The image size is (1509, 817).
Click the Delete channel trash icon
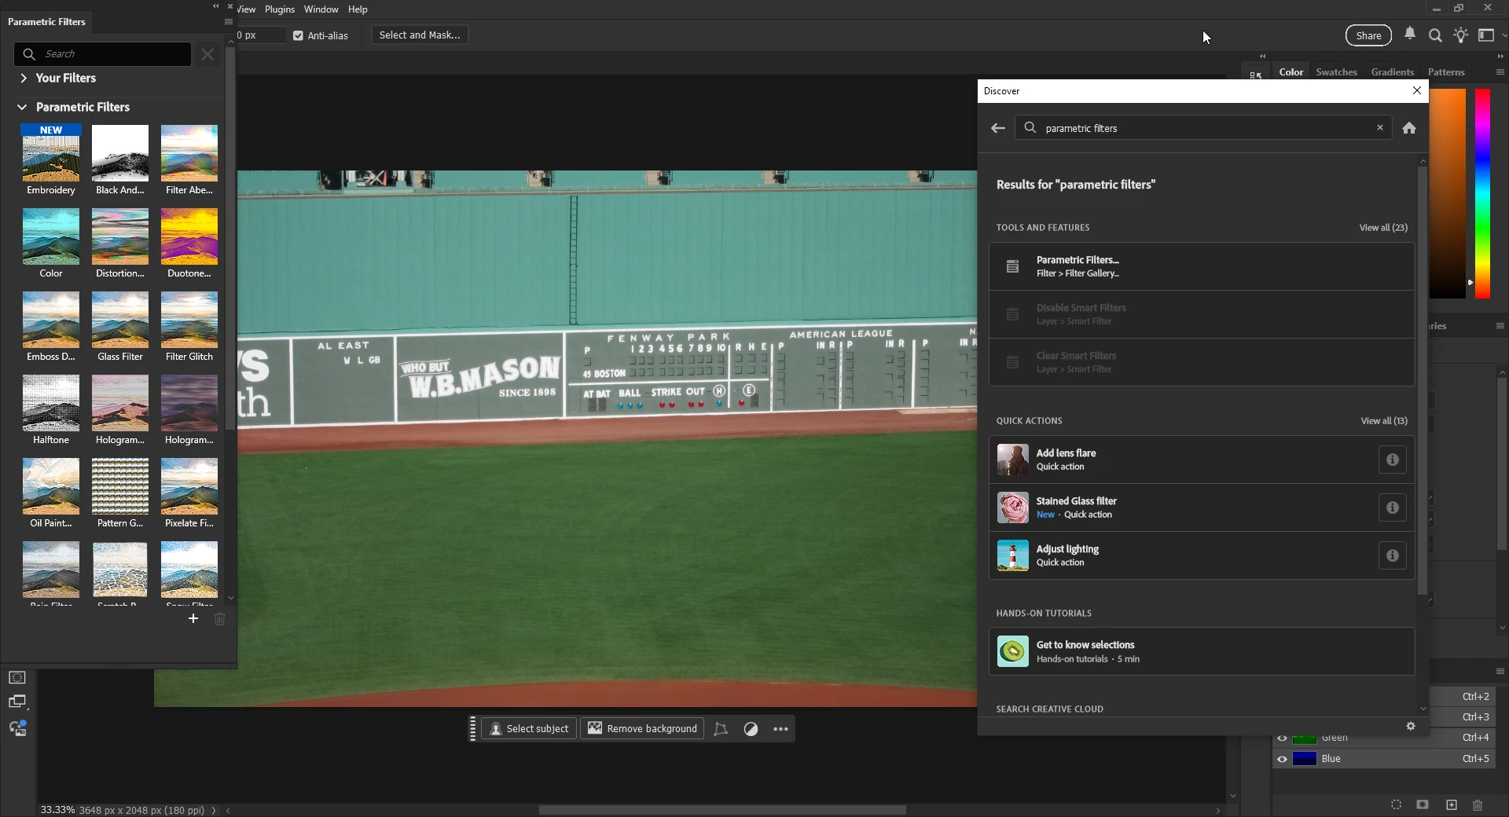point(1478,805)
